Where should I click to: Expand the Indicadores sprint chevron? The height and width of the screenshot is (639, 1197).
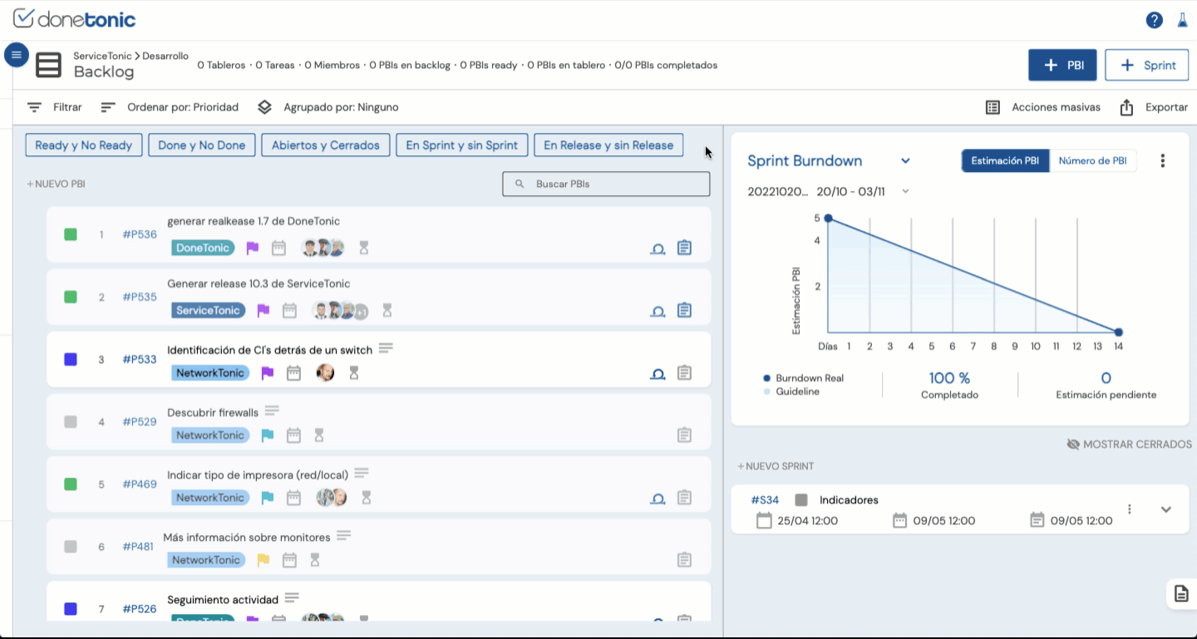[1166, 509]
